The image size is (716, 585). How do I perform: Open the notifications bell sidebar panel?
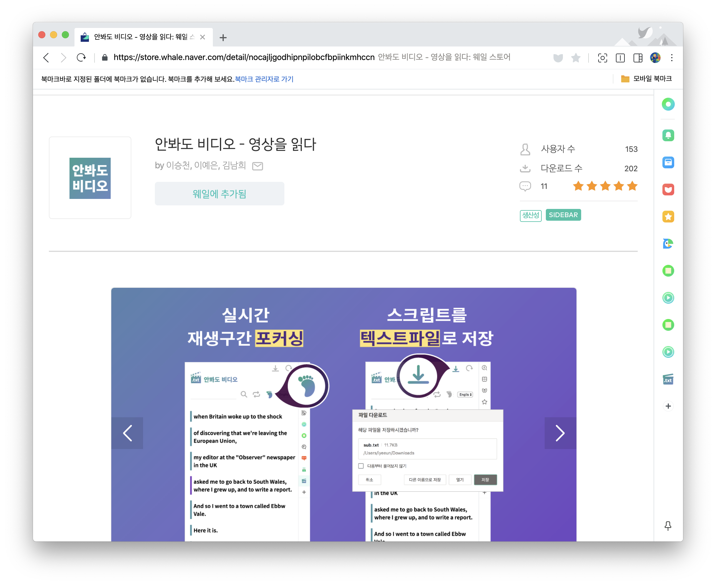tap(668, 135)
